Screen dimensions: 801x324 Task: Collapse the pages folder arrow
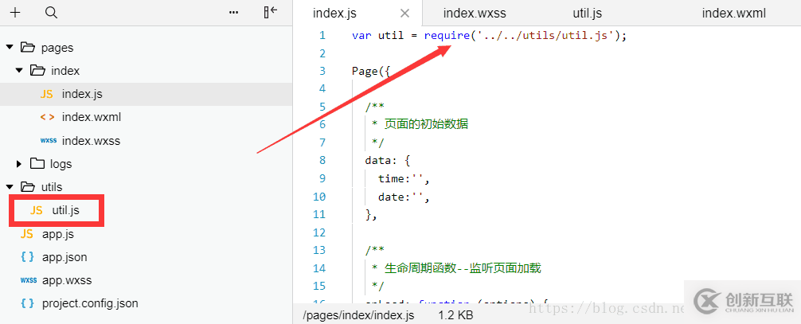(9, 48)
